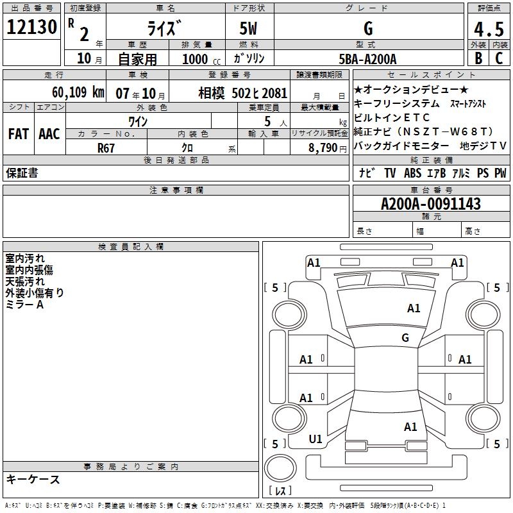Click the U1 dent mark on diagram
Image resolution: width=513 pixels, height=513 pixels.
(315, 439)
